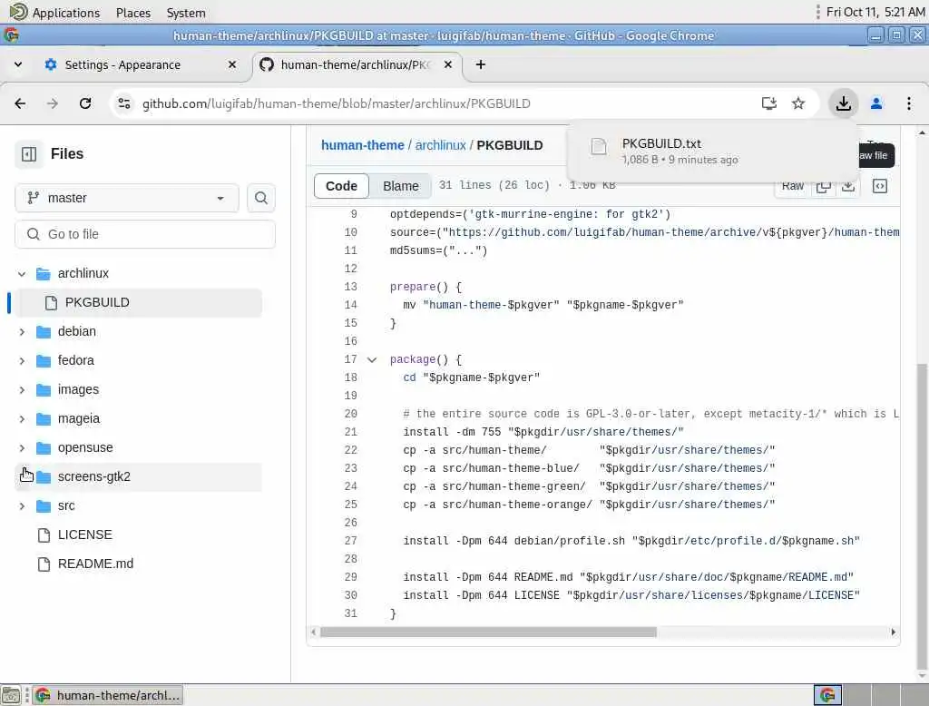Expand the images folder chevron
The image size is (929, 706).
pyautogui.click(x=22, y=390)
